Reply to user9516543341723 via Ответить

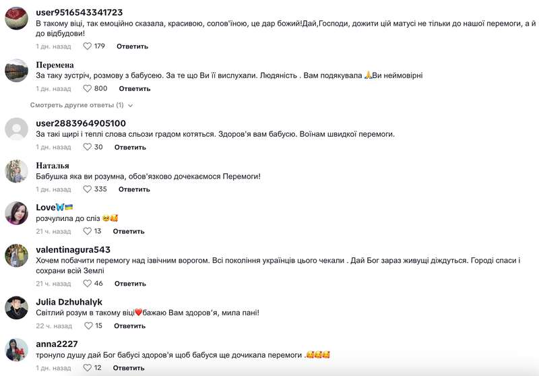[132, 46]
